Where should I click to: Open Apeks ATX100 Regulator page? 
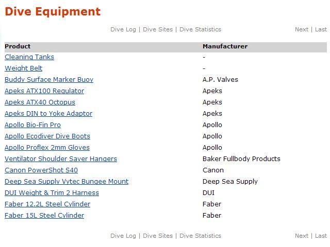tap(44, 91)
